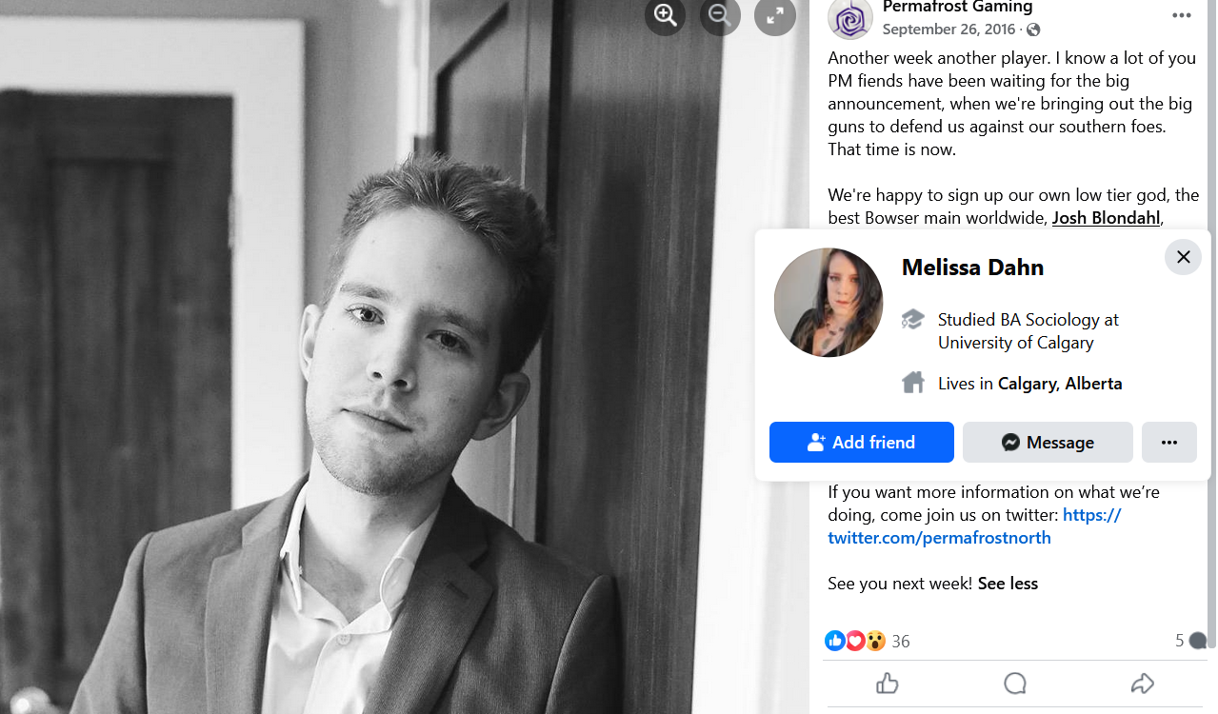Click the Permafrost Gaming page avatar
The image size is (1218, 714).
click(x=850, y=17)
